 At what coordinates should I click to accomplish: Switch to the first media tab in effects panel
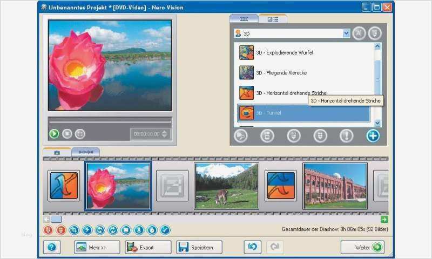point(244,19)
